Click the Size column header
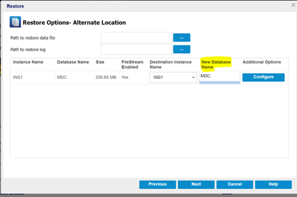This screenshot has height=197, width=297. (x=100, y=62)
